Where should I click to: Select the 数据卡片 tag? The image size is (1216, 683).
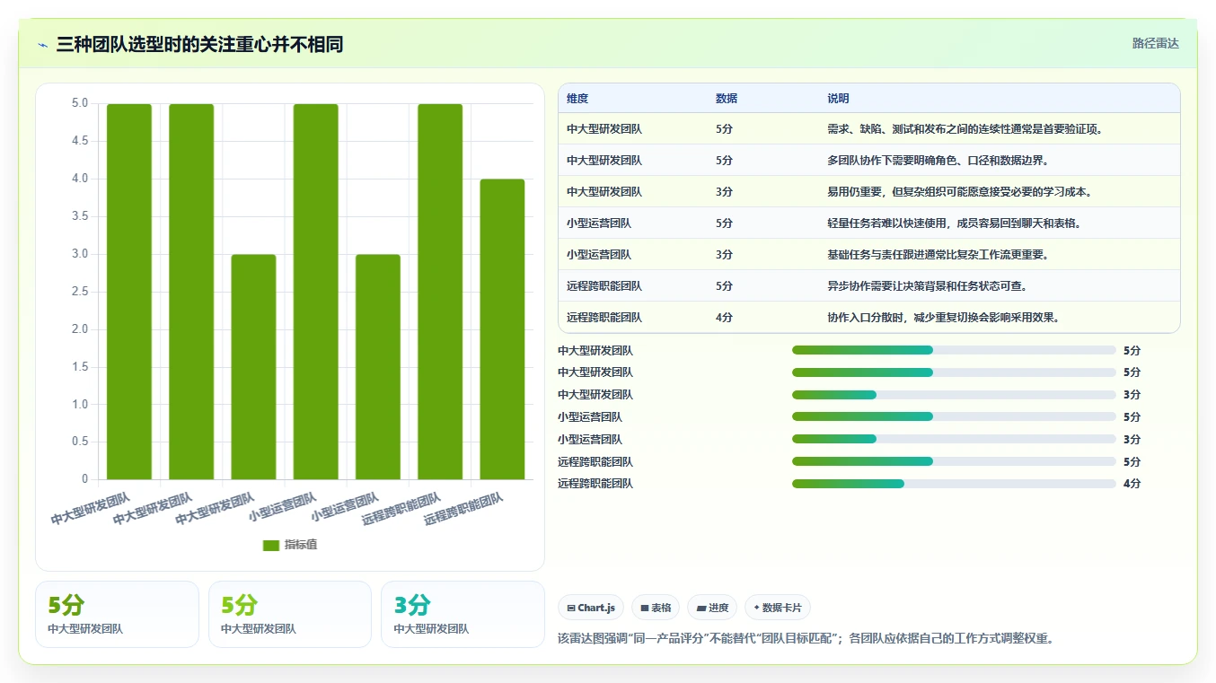pyautogui.click(x=777, y=608)
